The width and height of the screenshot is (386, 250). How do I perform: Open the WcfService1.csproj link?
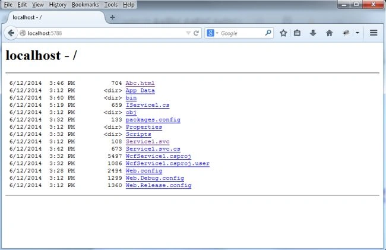point(159,156)
